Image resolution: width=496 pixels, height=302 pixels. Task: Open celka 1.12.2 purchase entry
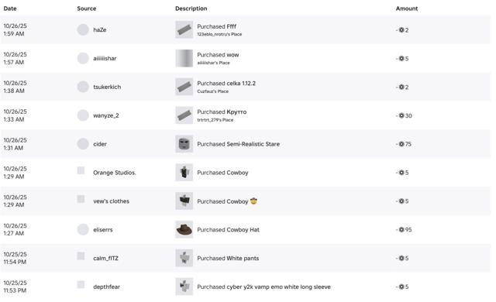(226, 84)
